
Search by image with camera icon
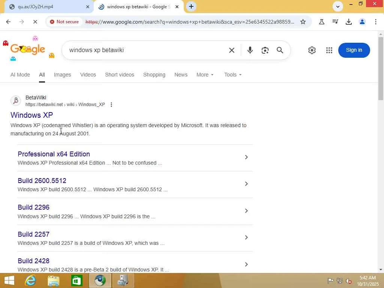[x=265, y=50]
